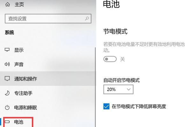Image resolution: width=185 pixels, height=127 pixels.
Task: Click the speaker icon for 声音
Action: (x=7, y=64)
